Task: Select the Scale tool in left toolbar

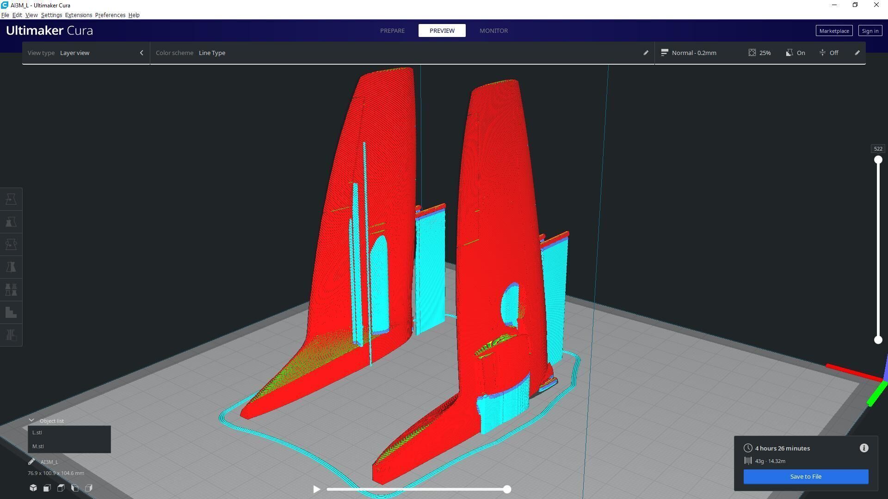Action: pyautogui.click(x=11, y=222)
